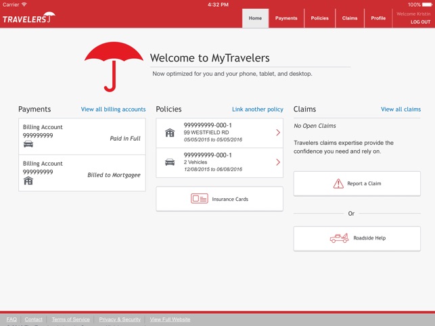435x326 pixels.
Task: Open Privacy & Security footer link
Action: point(120,319)
